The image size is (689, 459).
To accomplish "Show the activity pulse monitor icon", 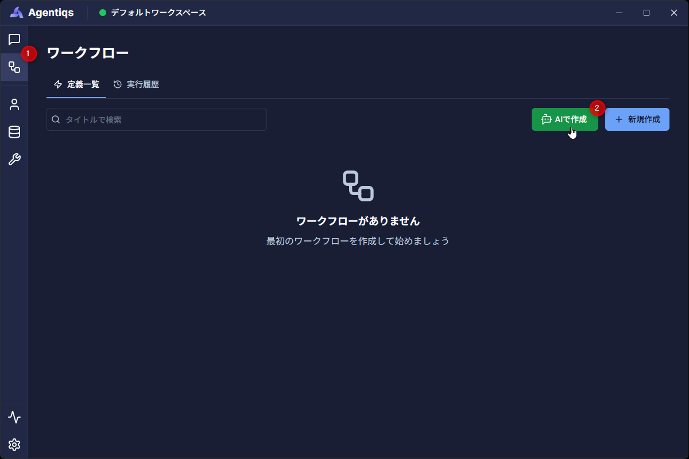I will [x=14, y=417].
